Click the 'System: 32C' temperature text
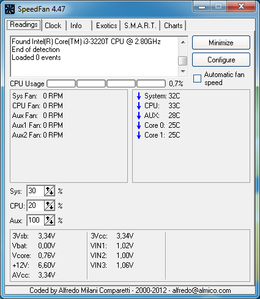The width and height of the screenshot is (260, 299). (x=162, y=96)
